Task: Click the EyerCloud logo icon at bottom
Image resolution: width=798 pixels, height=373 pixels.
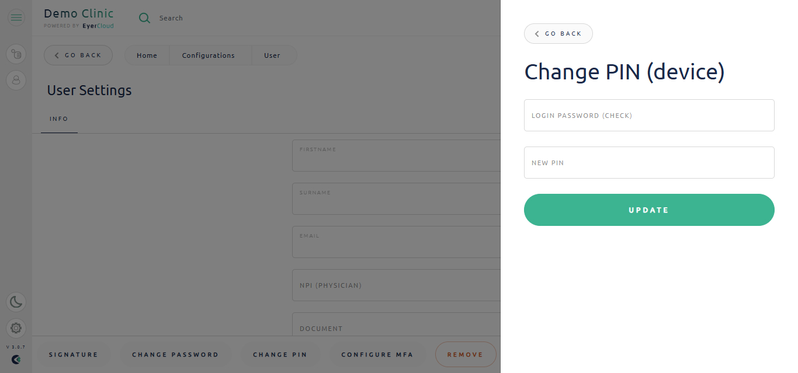Action: [16, 359]
